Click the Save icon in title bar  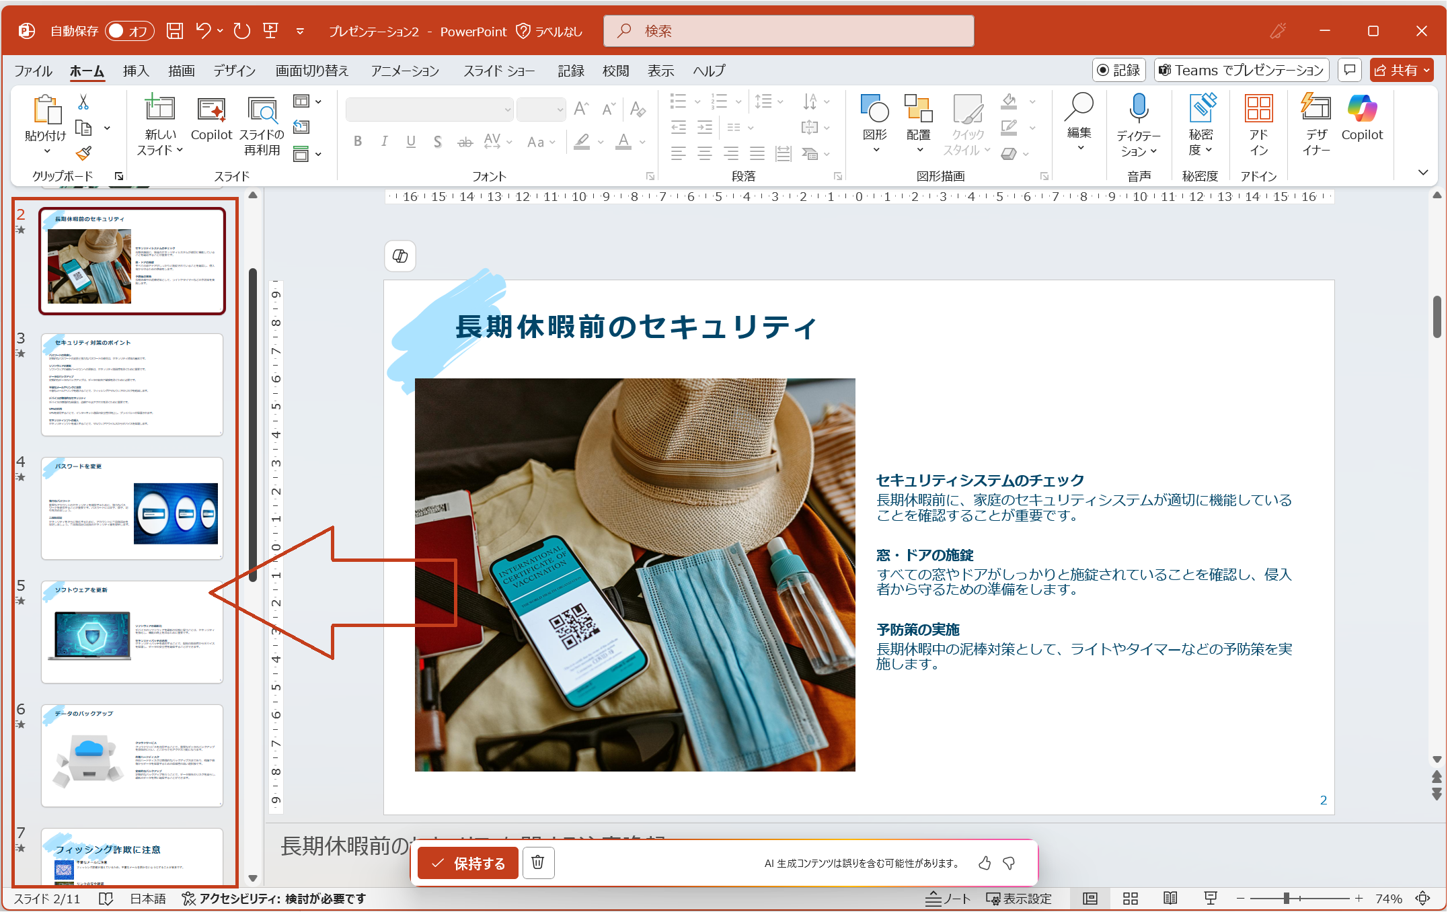coord(175,31)
